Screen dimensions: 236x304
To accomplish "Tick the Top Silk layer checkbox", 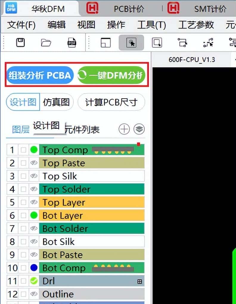I will [x=24, y=176].
